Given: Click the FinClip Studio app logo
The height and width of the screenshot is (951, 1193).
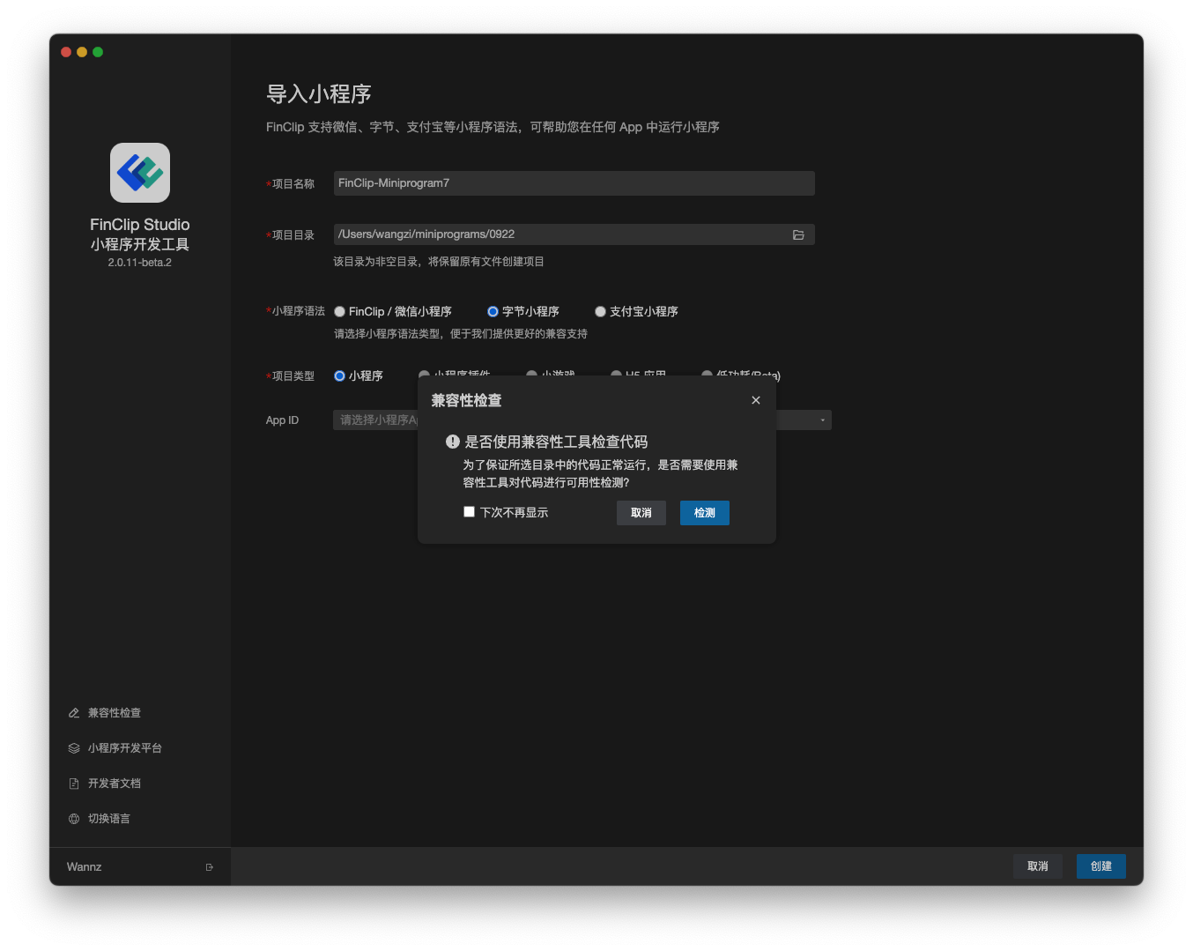Looking at the screenshot, I should coord(139,173).
